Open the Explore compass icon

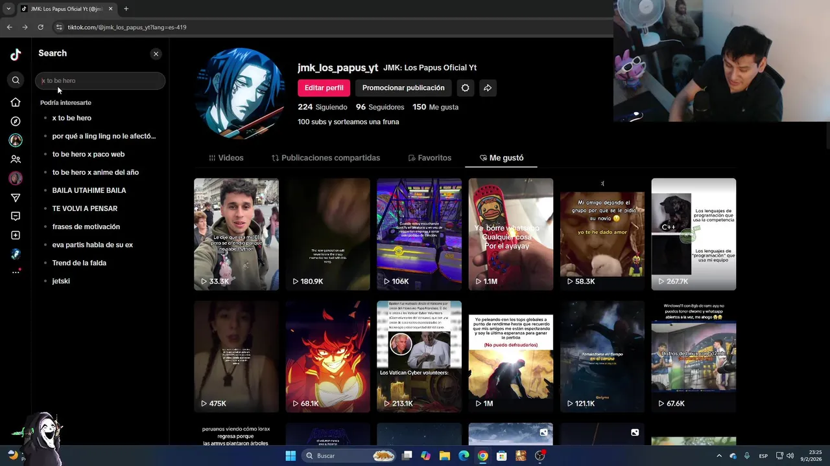[16, 121]
